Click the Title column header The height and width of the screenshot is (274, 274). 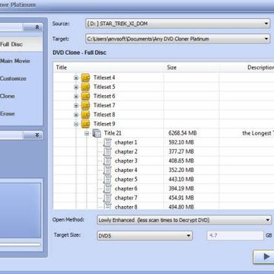coord(108,68)
